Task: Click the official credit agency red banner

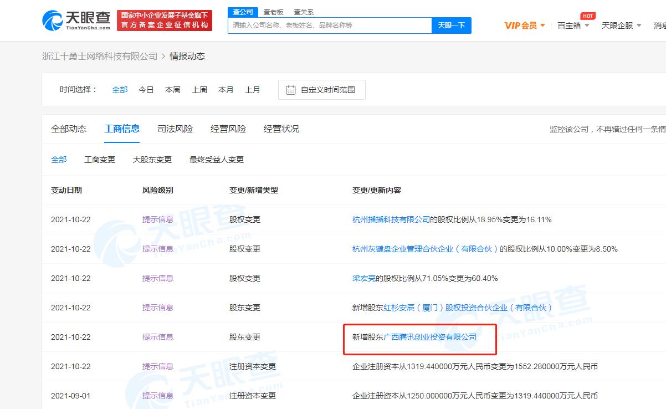Action: 165,21
